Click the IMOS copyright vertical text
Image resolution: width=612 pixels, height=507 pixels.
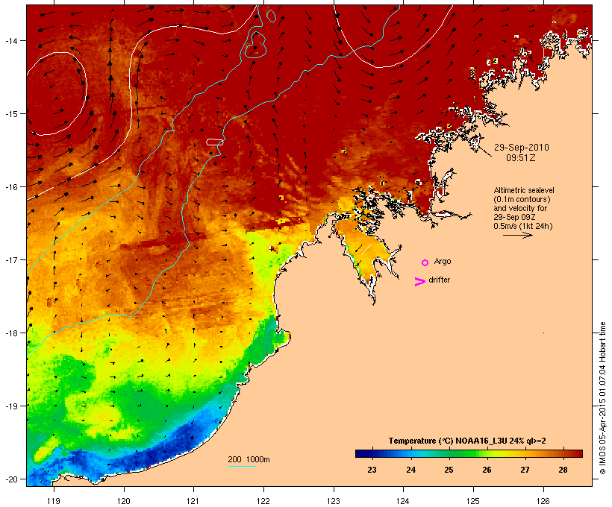tap(602, 398)
